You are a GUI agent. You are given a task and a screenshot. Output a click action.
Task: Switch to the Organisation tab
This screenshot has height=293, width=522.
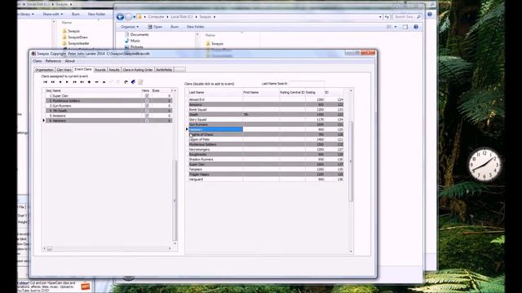pyautogui.click(x=44, y=70)
